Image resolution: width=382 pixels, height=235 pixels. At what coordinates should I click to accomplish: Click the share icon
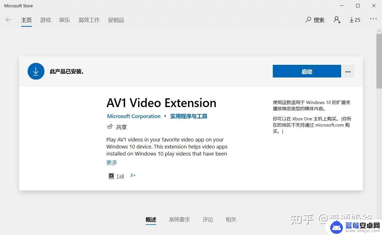pos(110,127)
